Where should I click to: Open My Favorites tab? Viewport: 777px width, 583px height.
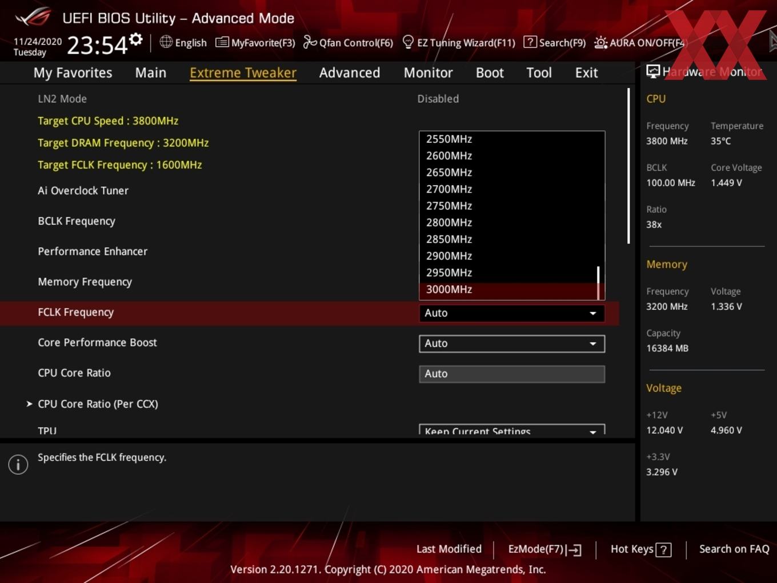click(x=73, y=73)
